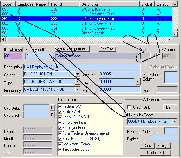Click the D button beside G/L Debit
This screenshot has height=158, width=181.
click(x=52, y=108)
